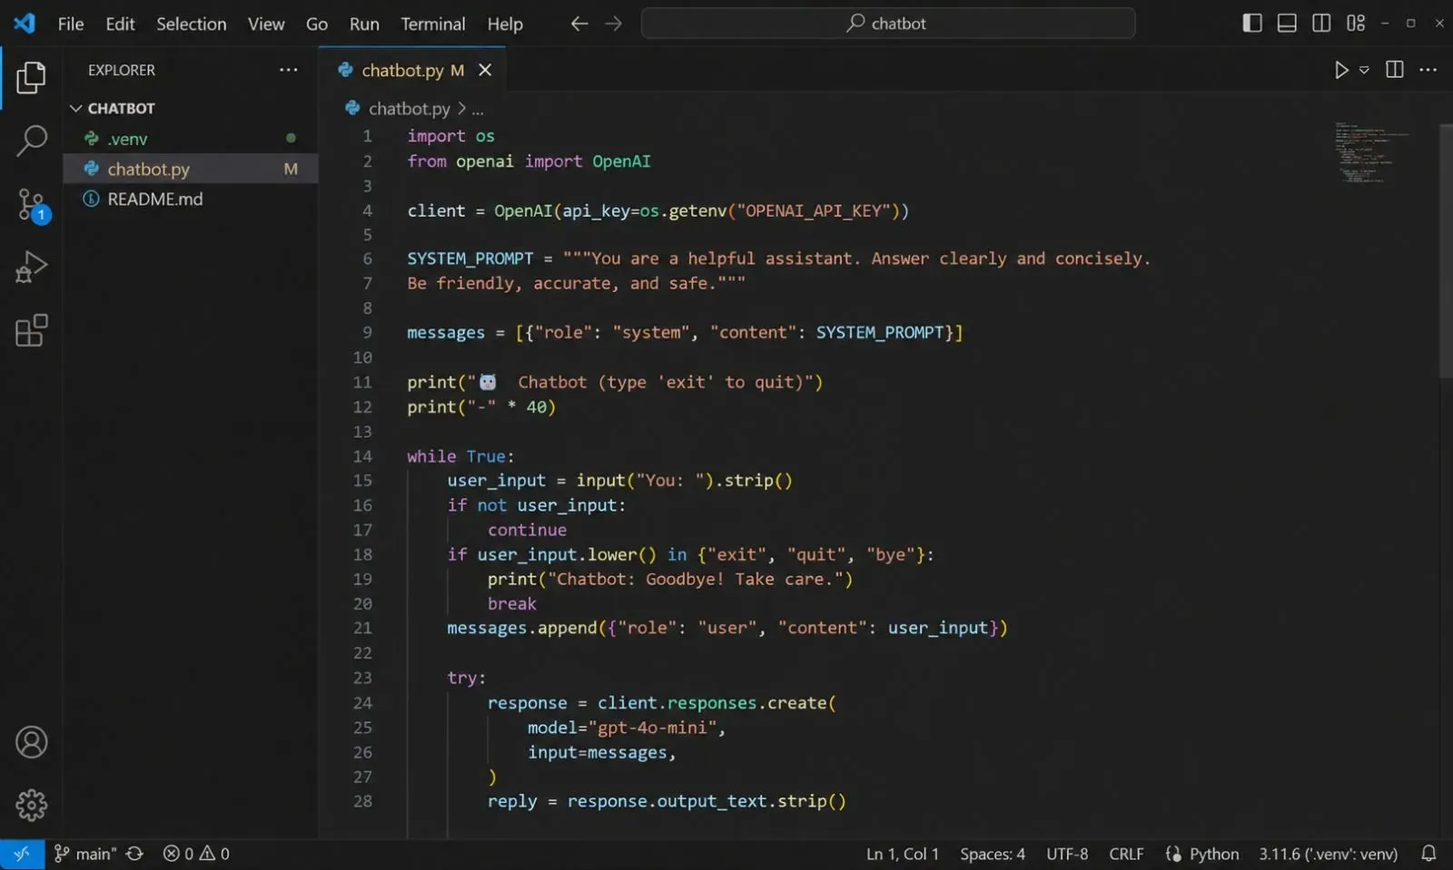Open the Search view icon
Viewport: 1453px width, 870px height.
(31, 141)
